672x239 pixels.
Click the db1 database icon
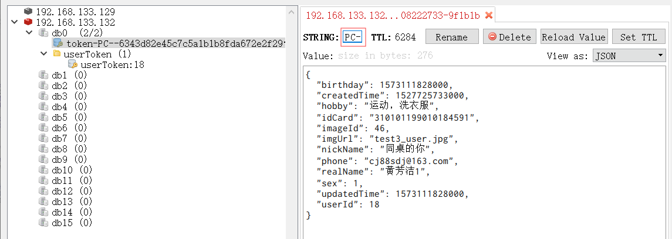(x=43, y=75)
